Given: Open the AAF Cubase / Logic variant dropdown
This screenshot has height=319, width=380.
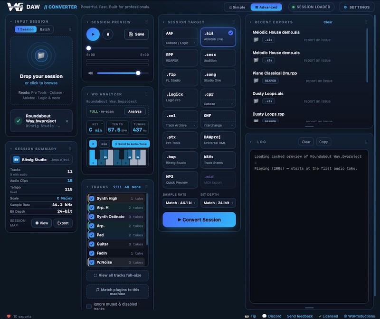Looking at the screenshot, I should [180, 43].
